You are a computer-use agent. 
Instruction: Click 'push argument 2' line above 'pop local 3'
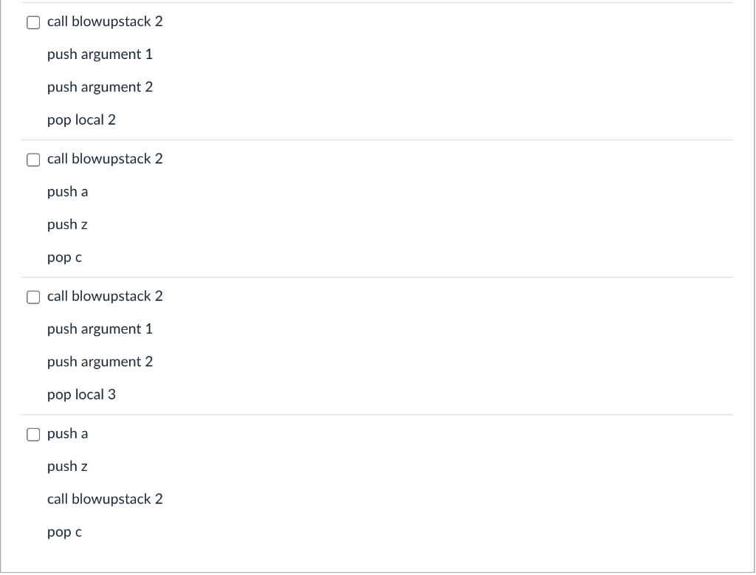pos(100,362)
